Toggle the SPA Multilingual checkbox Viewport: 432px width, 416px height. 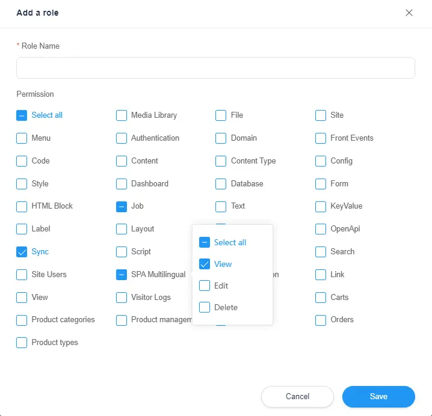pos(122,275)
